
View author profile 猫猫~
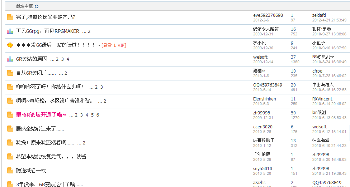[259, 71]
